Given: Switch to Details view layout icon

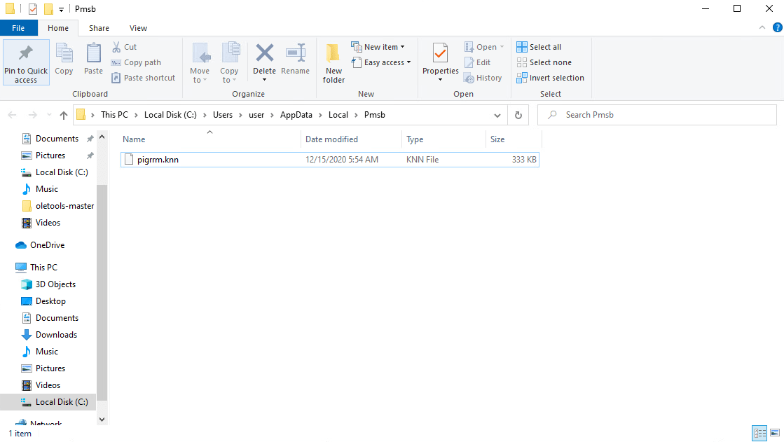Looking at the screenshot, I should 760,433.
